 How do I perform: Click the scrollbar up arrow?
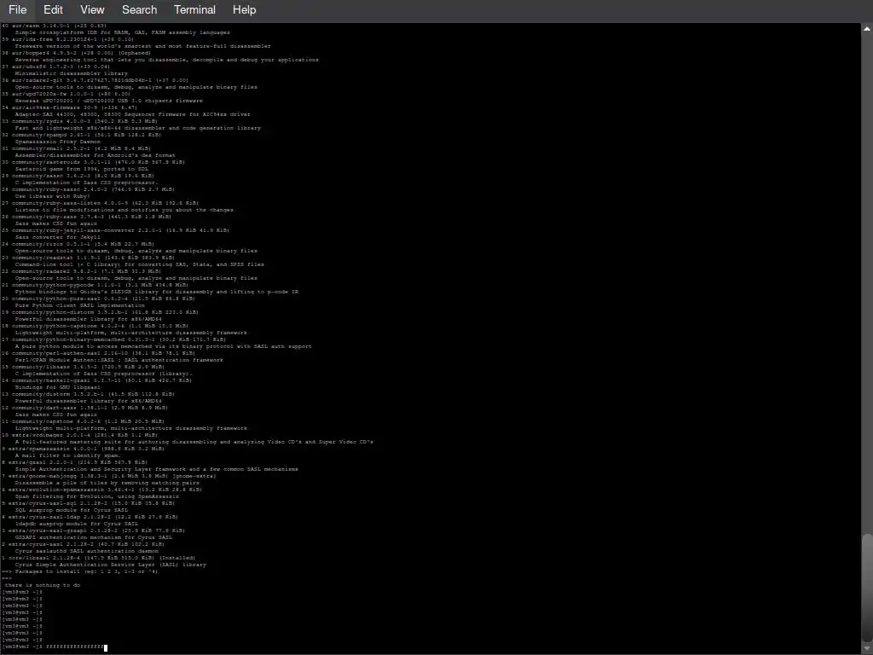[867, 28]
